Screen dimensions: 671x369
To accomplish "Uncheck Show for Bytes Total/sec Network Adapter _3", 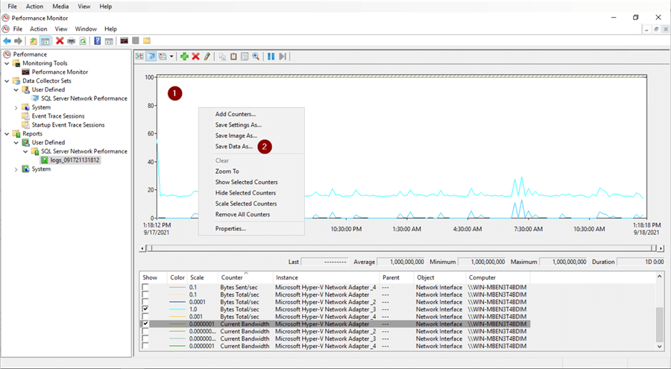I will coord(145,309).
